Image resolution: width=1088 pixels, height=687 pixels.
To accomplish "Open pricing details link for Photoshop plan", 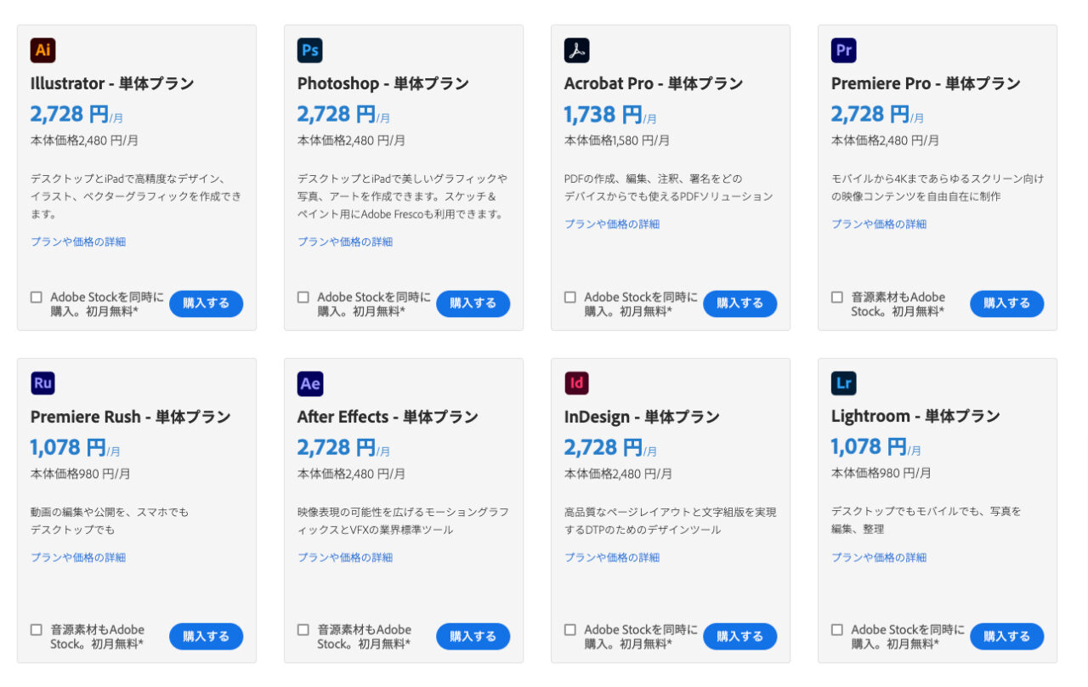I will tap(343, 241).
